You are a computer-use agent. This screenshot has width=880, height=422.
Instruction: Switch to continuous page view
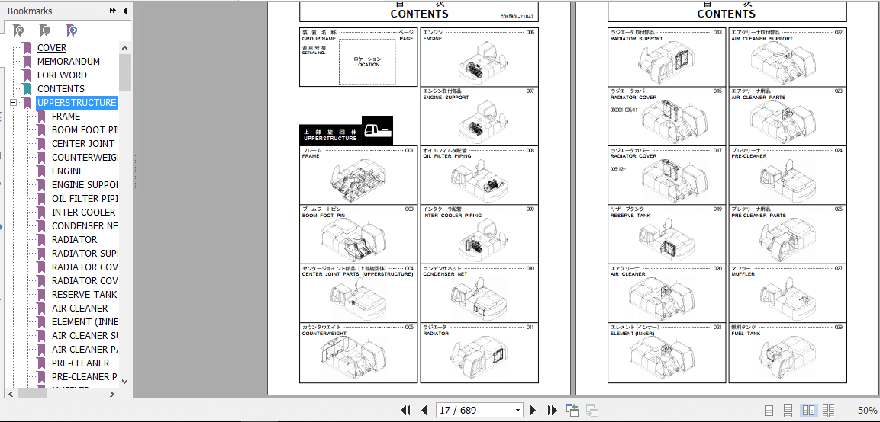[788, 411]
